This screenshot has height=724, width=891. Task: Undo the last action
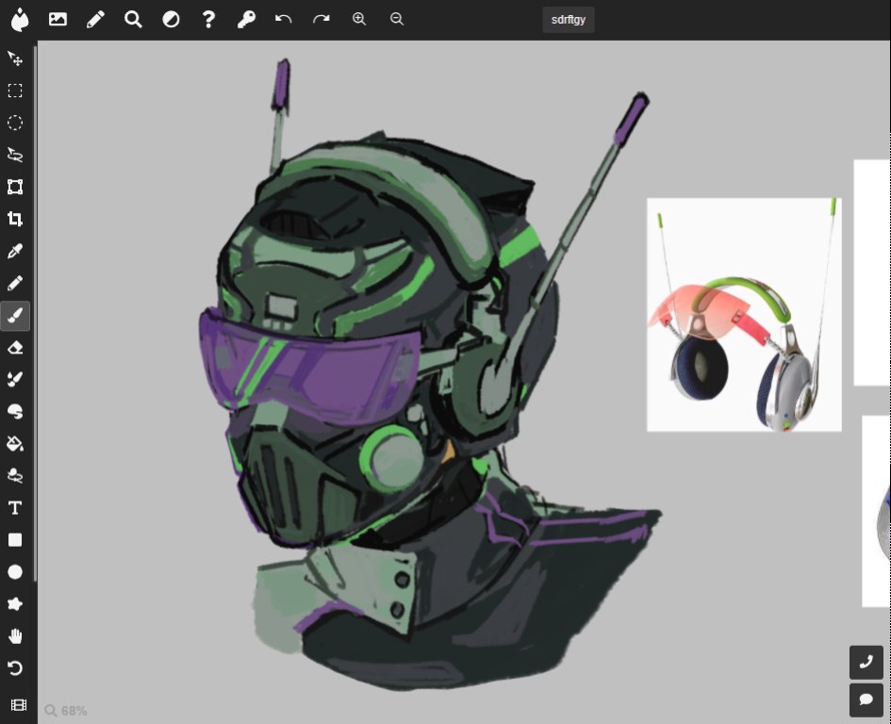pos(284,19)
